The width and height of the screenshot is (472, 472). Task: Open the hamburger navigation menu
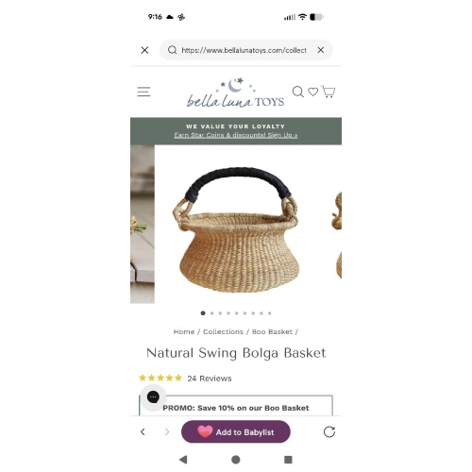coord(143,92)
